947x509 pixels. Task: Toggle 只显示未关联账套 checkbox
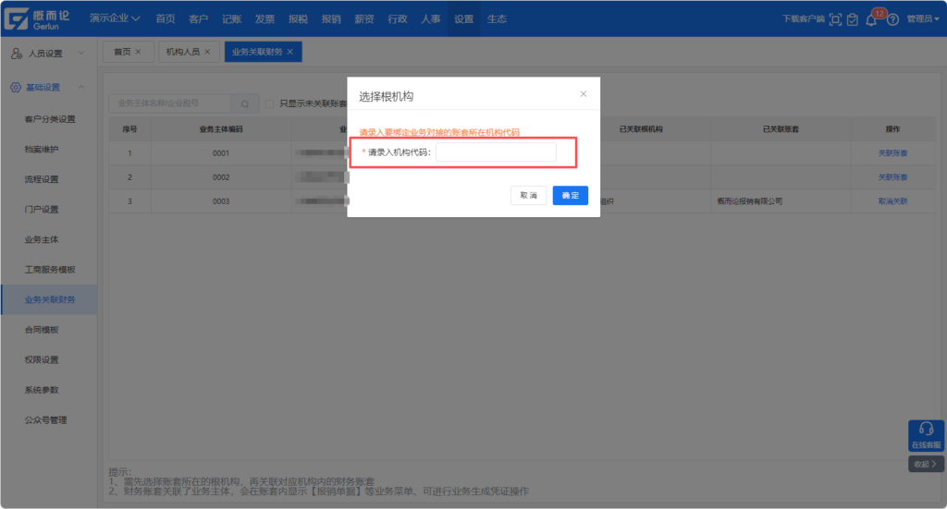point(270,104)
